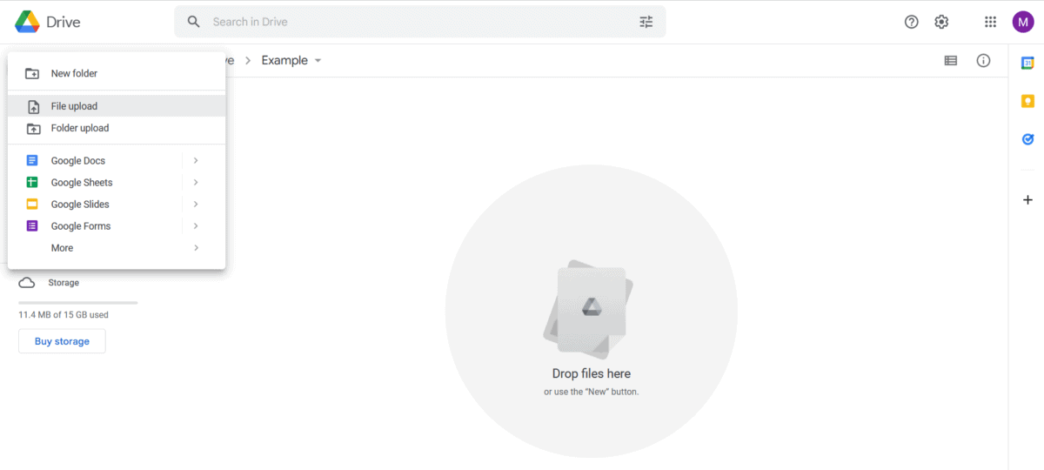Expand the Google Forms submenu arrow

196,225
